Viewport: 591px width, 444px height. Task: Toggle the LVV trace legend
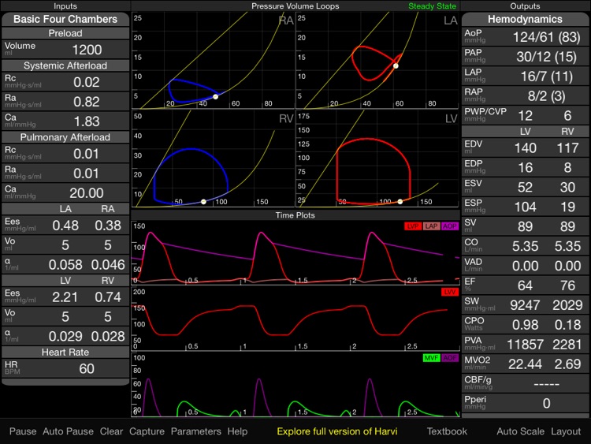click(450, 292)
